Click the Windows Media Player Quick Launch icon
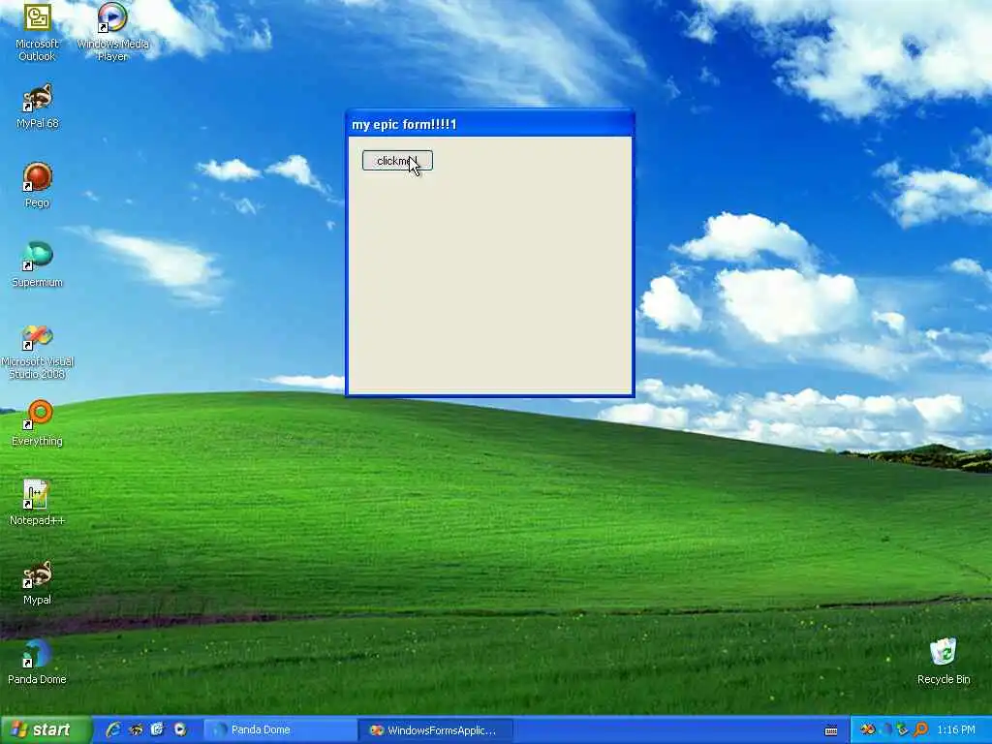The height and width of the screenshot is (744, 992). (x=179, y=729)
